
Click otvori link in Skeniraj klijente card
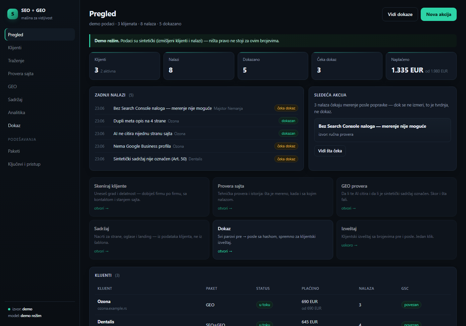click(101, 208)
